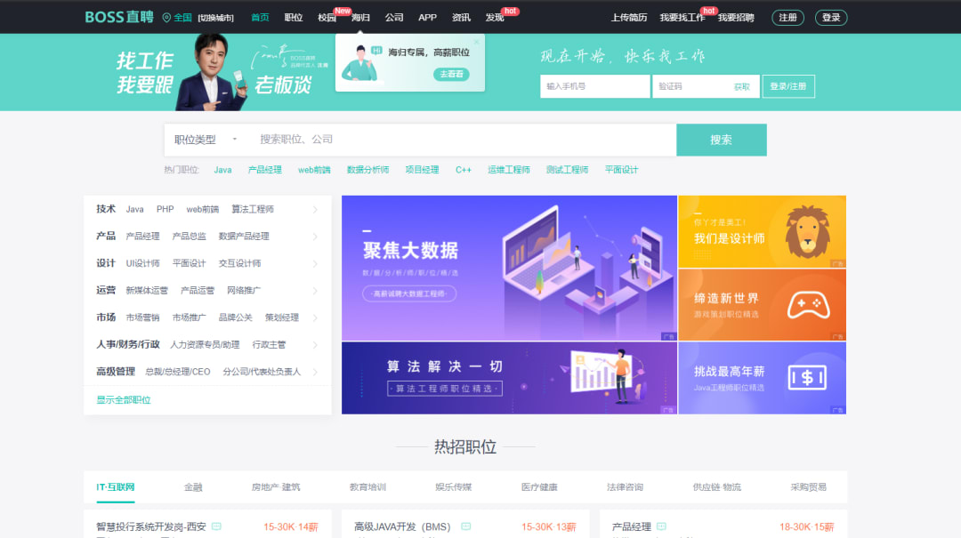The width and height of the screenshot is (961, 538).
Task: Click 高薪诚聘大数据工程师 banner button
Action: click(409, 293)
